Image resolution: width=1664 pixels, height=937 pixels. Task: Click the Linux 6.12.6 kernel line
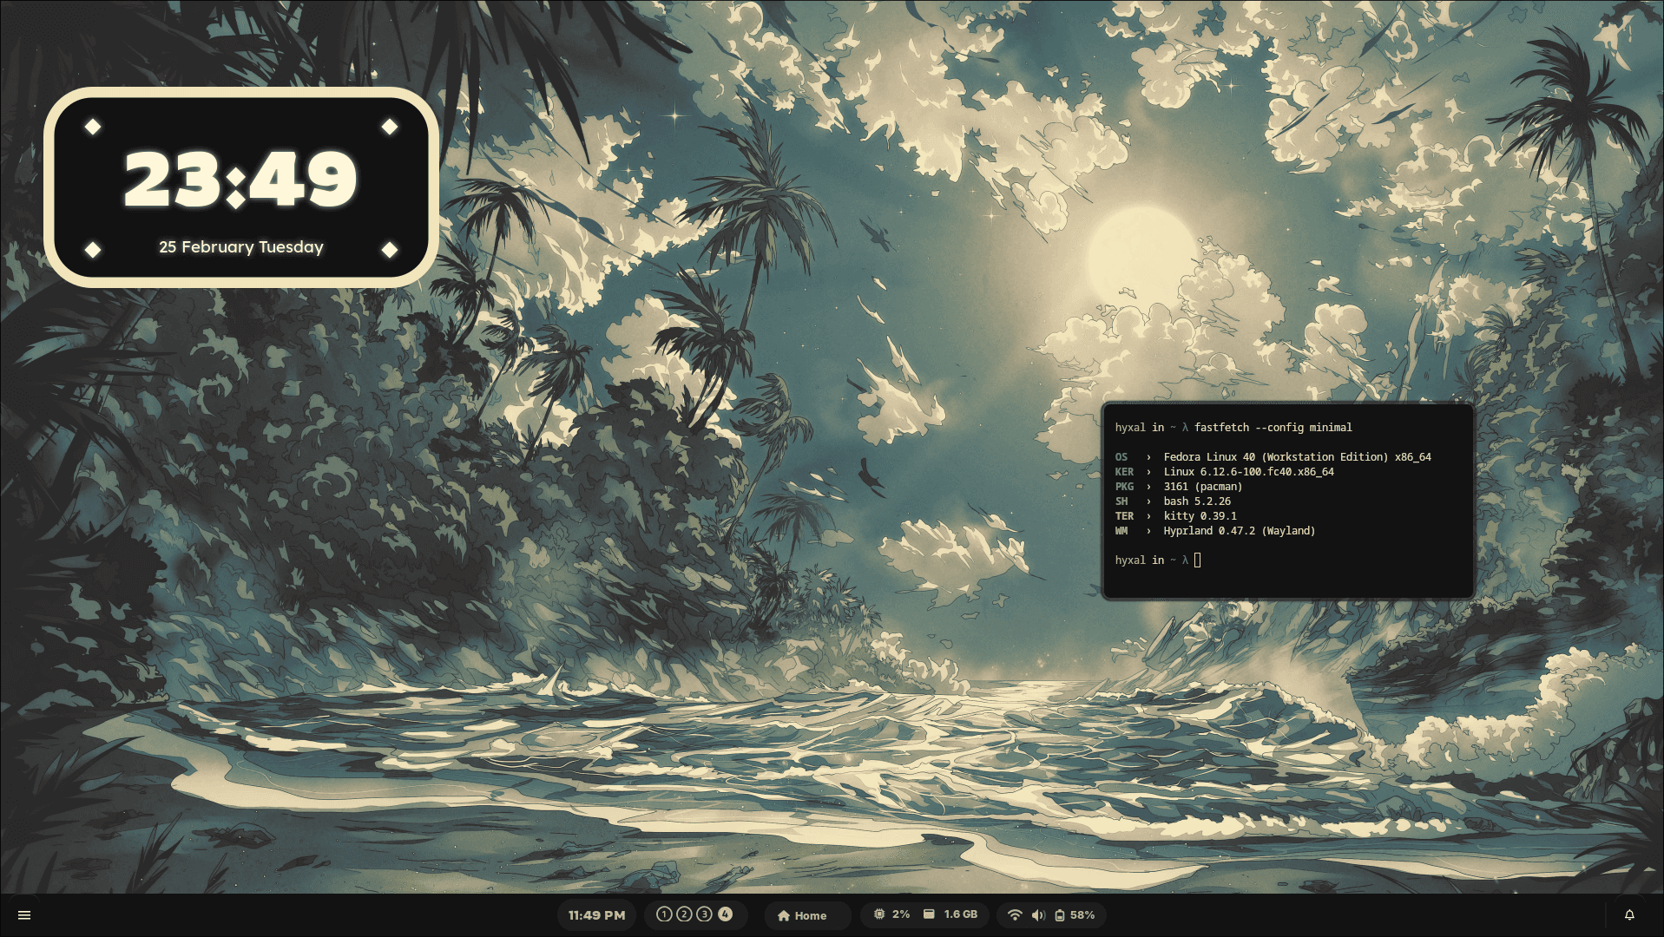point(1225,472)
